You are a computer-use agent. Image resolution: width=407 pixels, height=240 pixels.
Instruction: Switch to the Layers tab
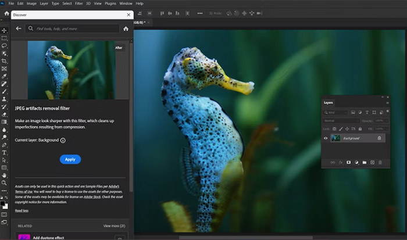click(328, 103)
